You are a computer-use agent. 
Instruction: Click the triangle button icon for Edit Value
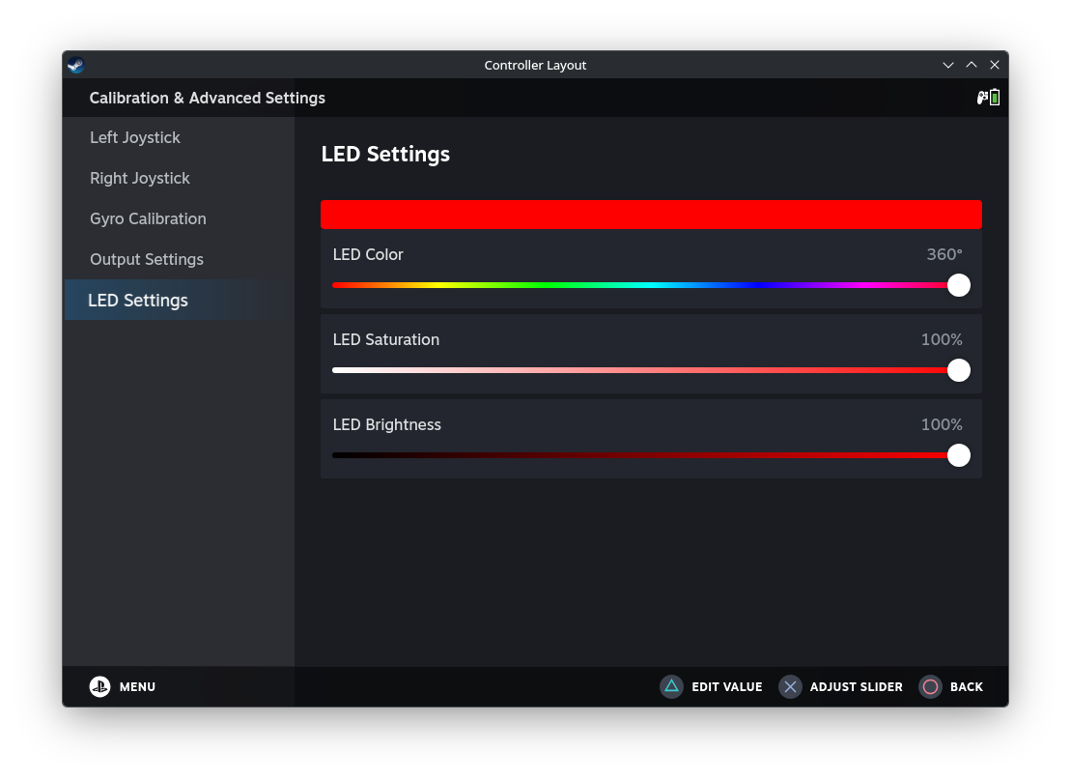pyautogui.click(x=671, y=686)
